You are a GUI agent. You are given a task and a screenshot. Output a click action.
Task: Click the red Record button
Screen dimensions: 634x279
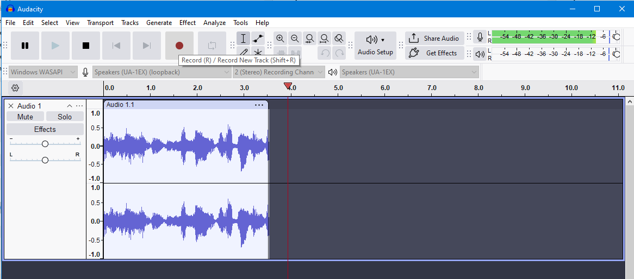179,46
